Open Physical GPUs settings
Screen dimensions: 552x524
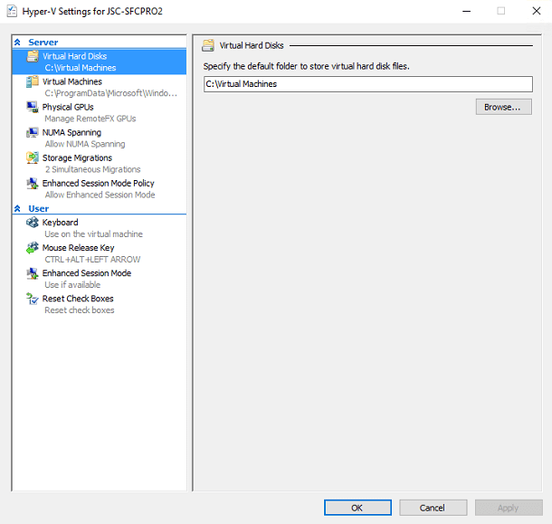point(100,112)
